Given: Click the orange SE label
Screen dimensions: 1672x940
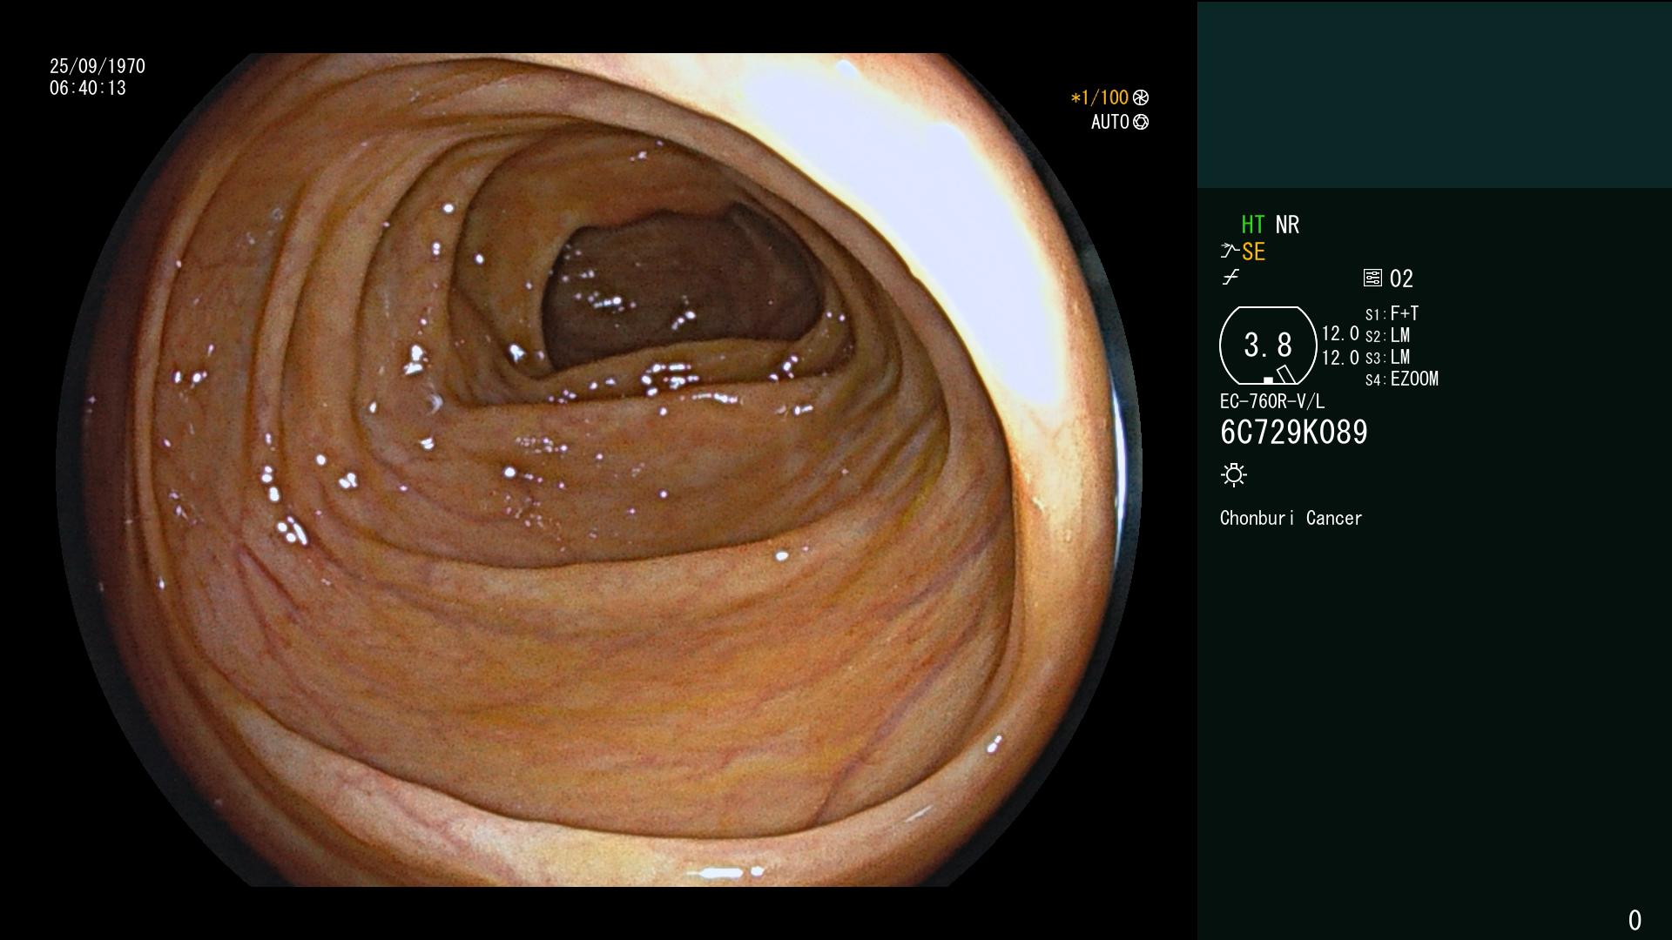Looking at the screenshot, I should [1253, 252].
